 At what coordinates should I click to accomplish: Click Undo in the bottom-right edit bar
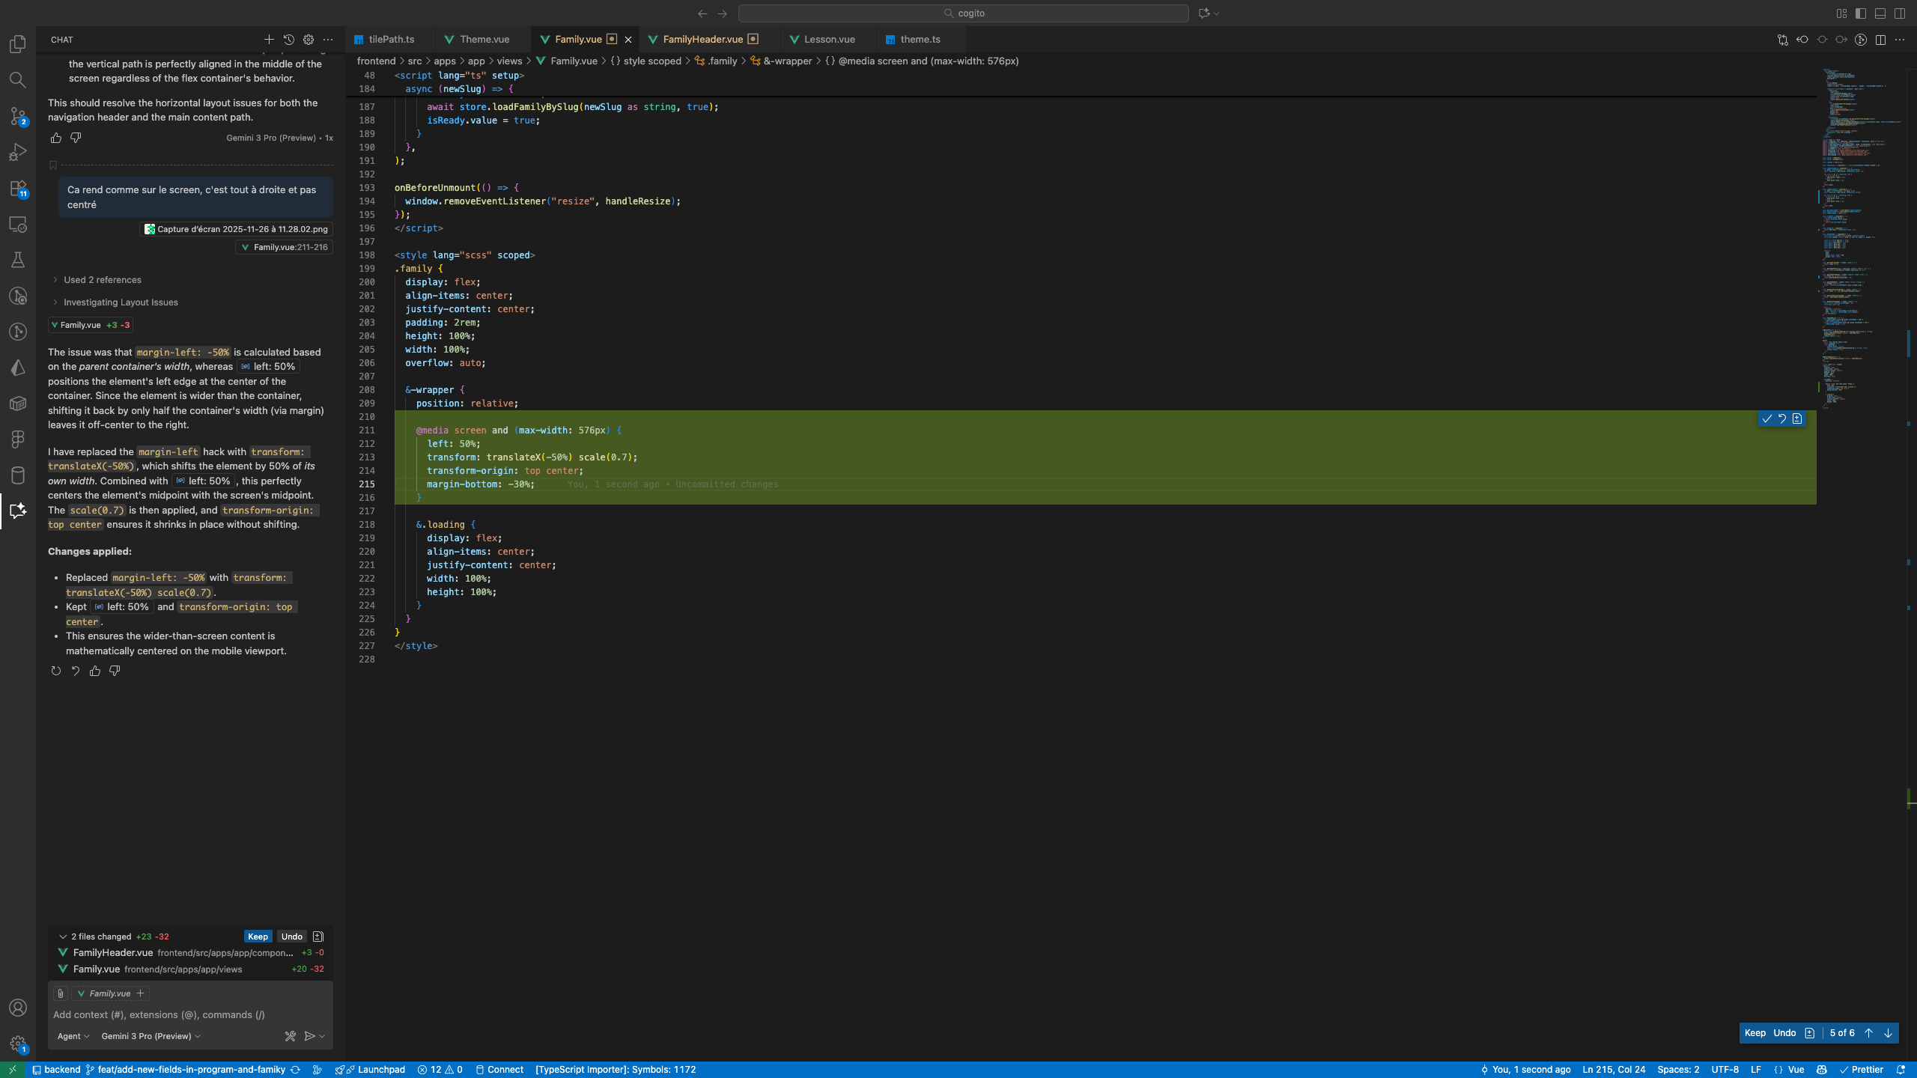pyautogui.click(x=1784, y=1033)
